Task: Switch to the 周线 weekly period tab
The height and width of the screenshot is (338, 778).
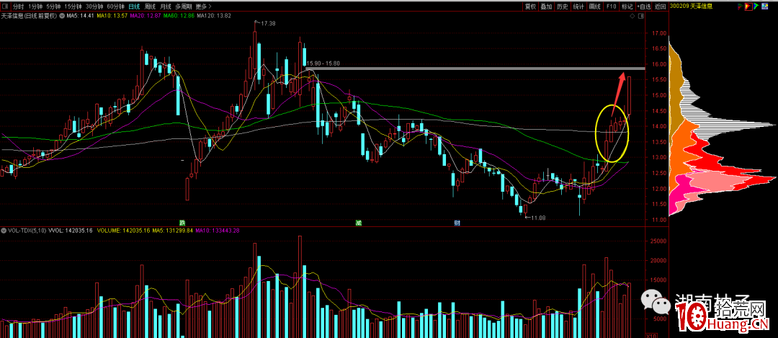Action: (x=150, y=6)
